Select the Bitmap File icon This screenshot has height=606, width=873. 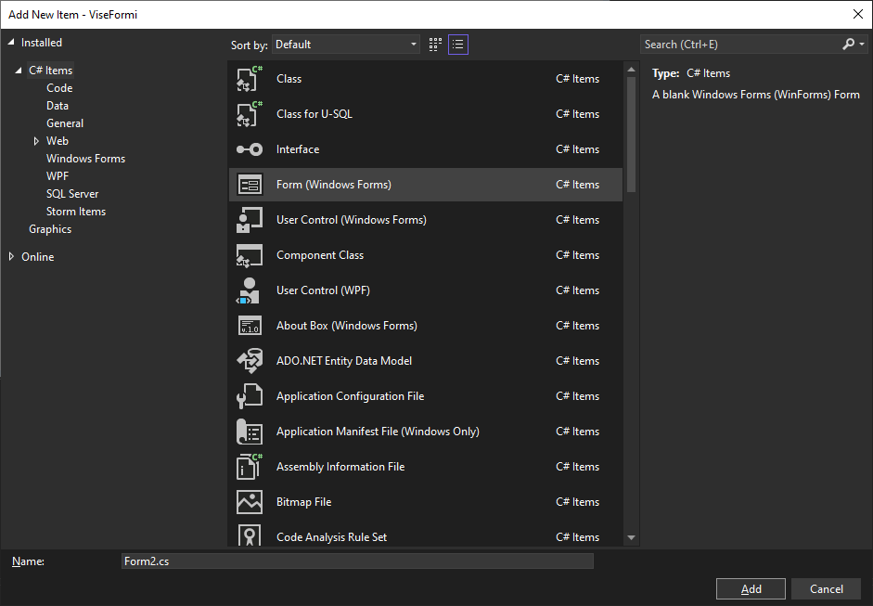pos(249,502)
